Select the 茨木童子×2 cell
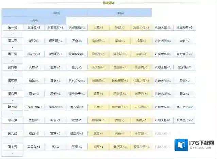Viewport: 217px width, 159px height. [184, 120]
